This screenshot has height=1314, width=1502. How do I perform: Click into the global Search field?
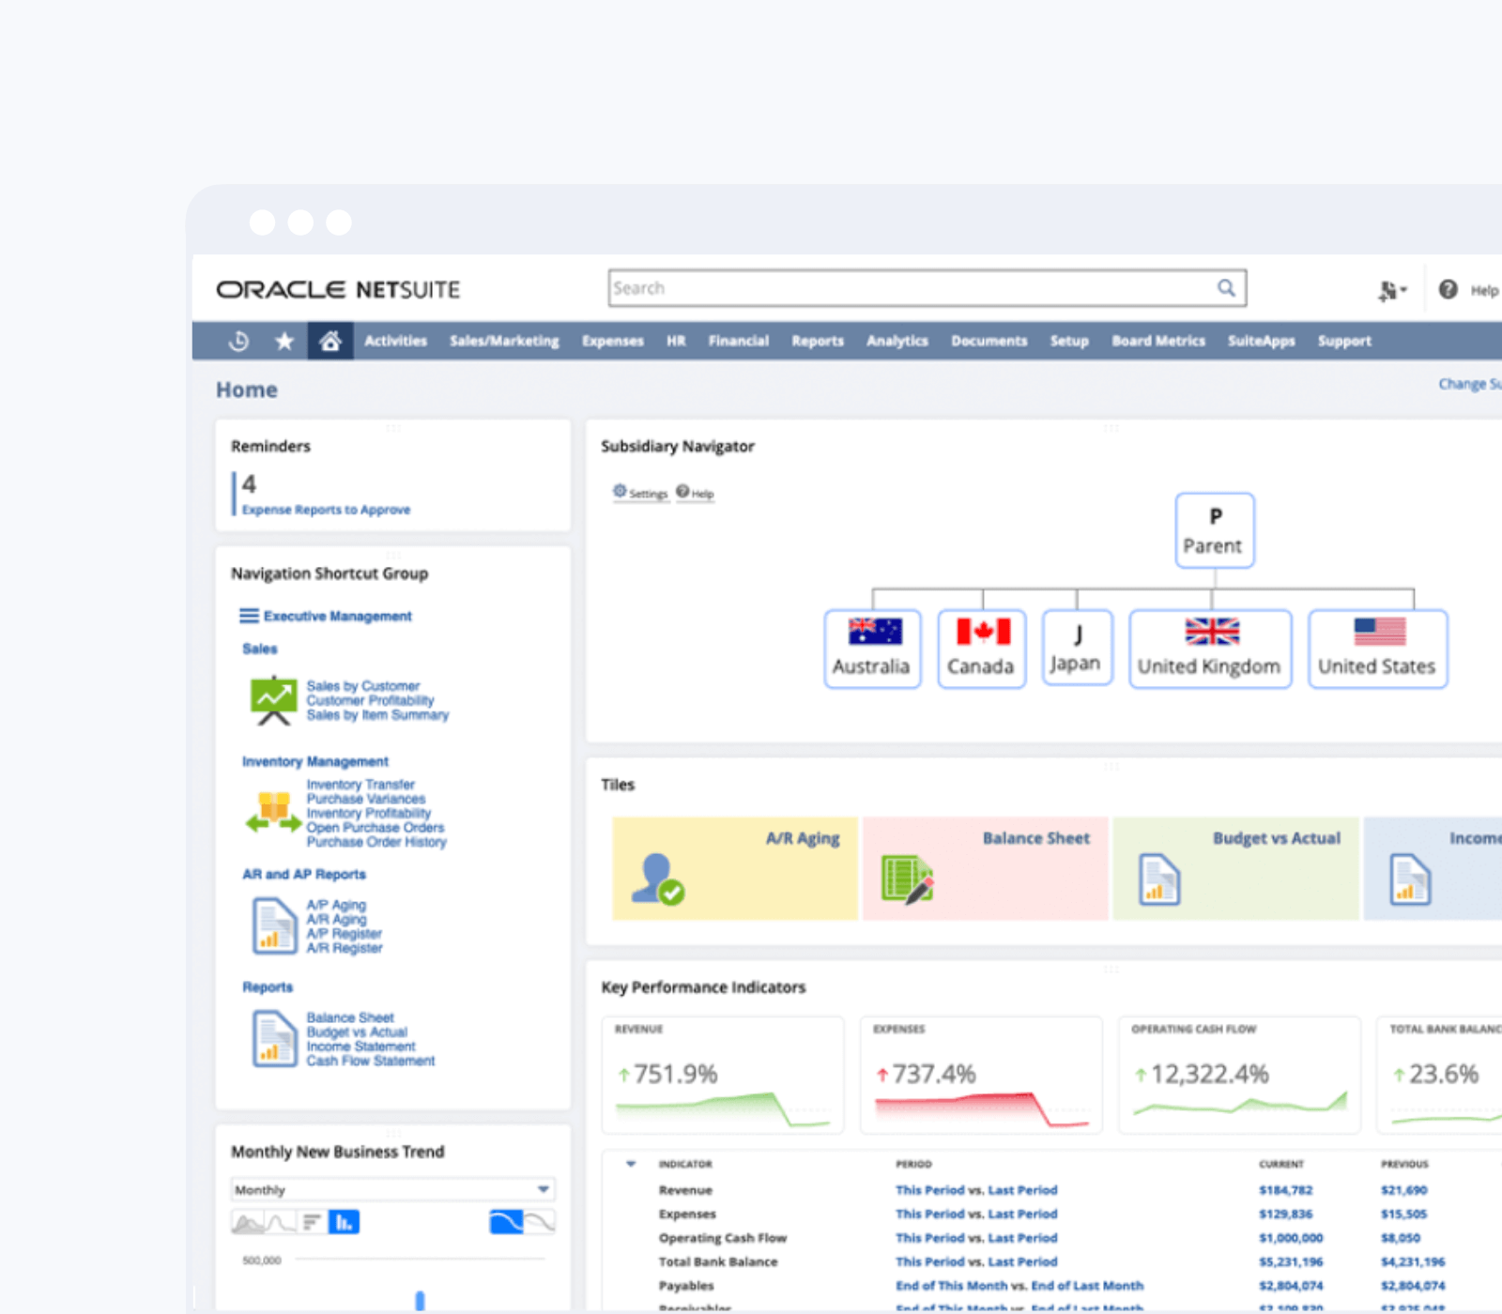point(911,288)
